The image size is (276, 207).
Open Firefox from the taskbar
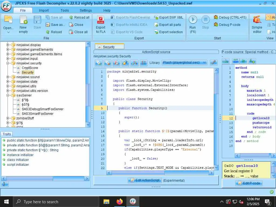click(120, 202)
